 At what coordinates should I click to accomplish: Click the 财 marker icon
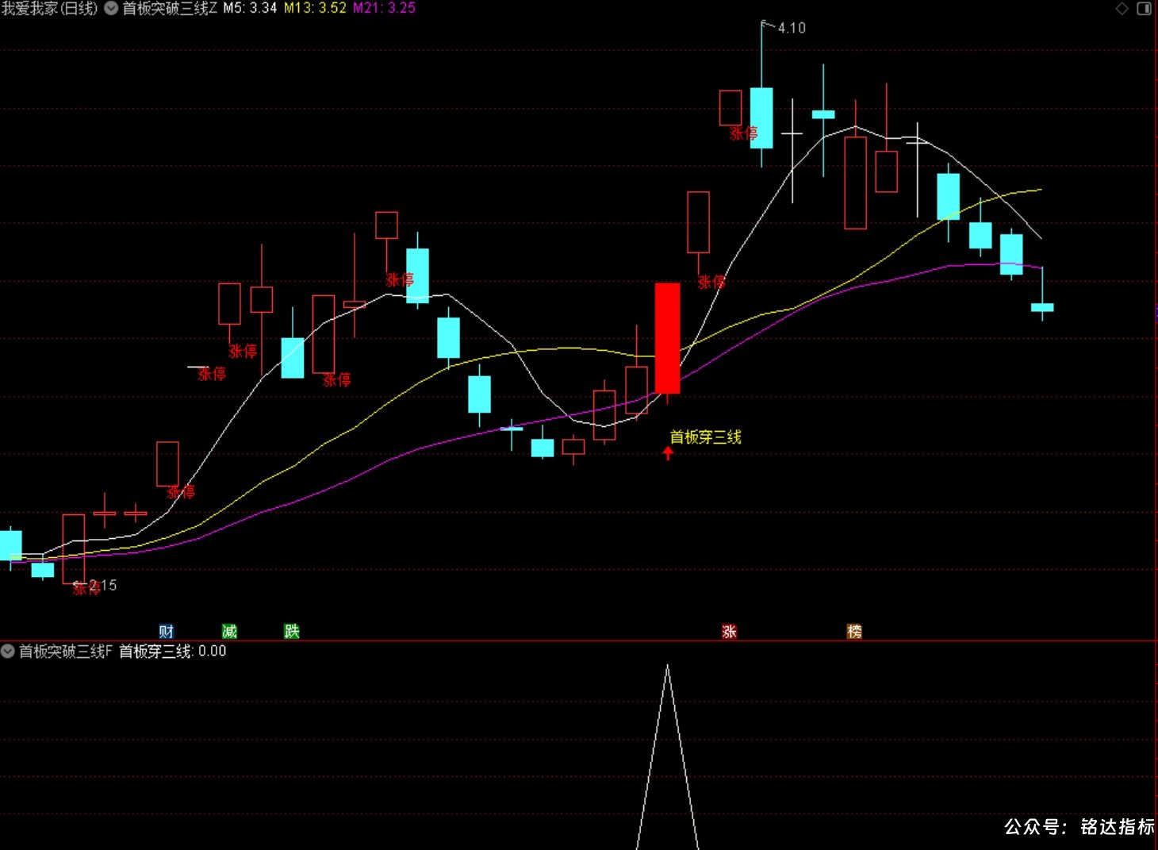pyautogui.click(x=166, y=631)
